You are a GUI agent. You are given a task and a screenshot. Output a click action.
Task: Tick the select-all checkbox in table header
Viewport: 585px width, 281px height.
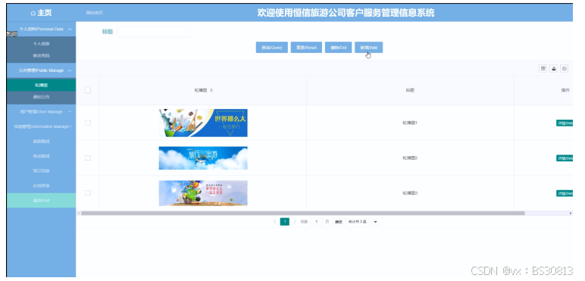[x=88, y=90]
